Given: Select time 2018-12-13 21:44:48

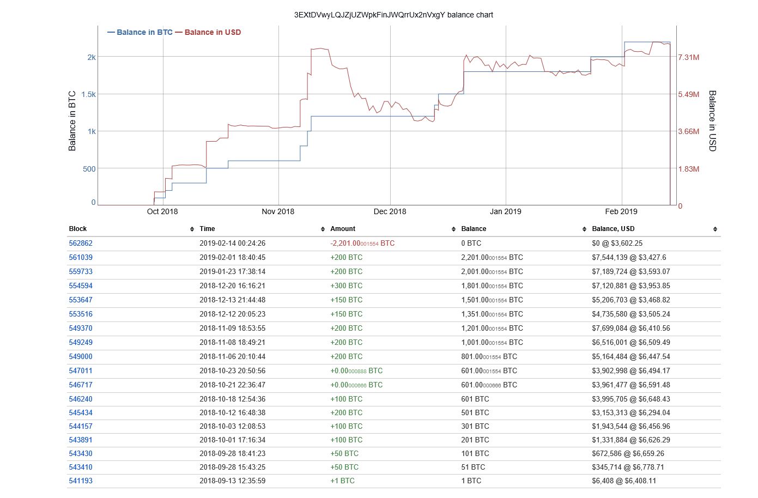Looking at the screenshot, I should pyautogui.click(x=233, y=300).
